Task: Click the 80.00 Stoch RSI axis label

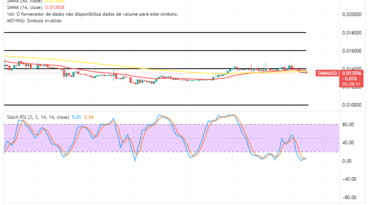Action: [x=348, y=125]
